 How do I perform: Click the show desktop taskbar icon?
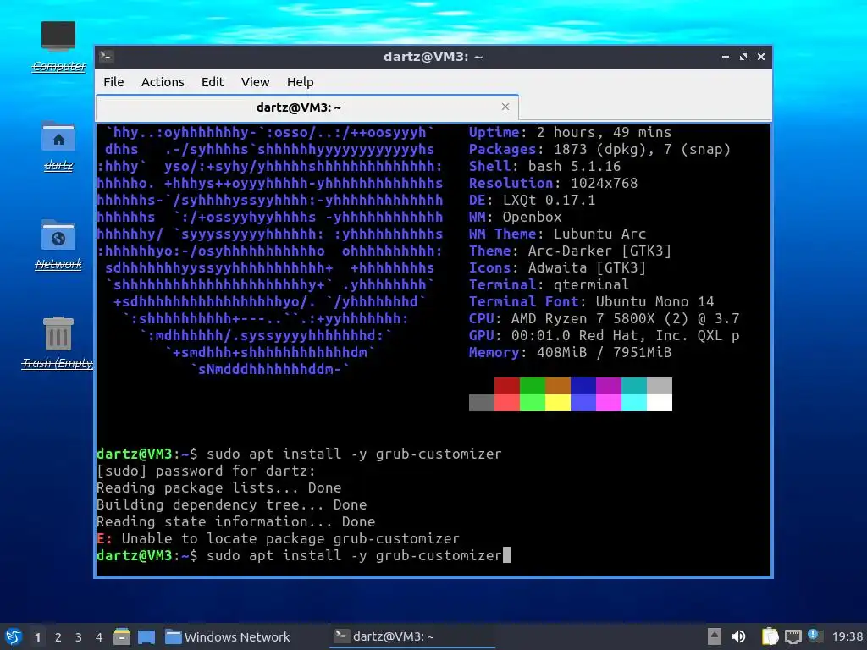click(146, 636)
